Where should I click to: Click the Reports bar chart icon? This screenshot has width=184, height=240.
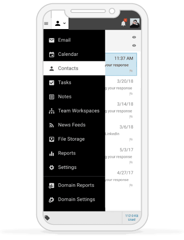tap(52, 153)
